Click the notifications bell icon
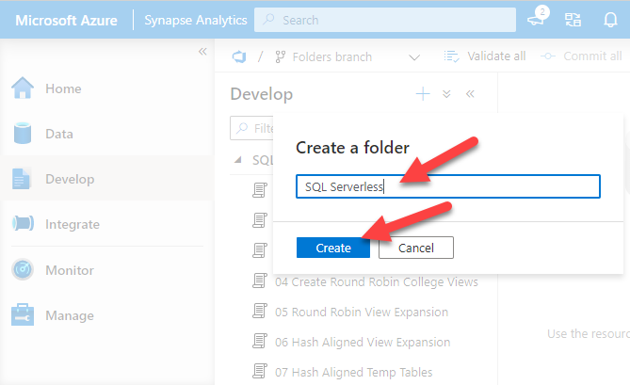630x385 pixels. point(609,19)
